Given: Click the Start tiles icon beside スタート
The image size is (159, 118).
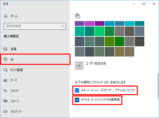Looking at the screenshot, I should tap(5, 101).
